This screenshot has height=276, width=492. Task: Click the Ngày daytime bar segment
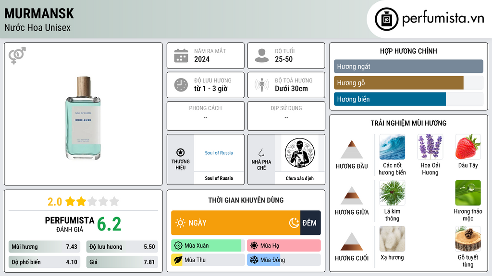pos(235,223)
